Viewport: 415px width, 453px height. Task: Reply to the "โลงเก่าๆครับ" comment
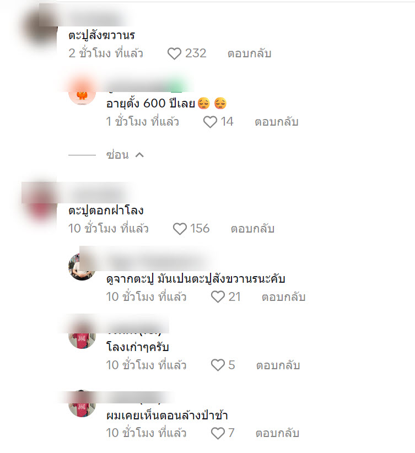click(x=278, y=365)
